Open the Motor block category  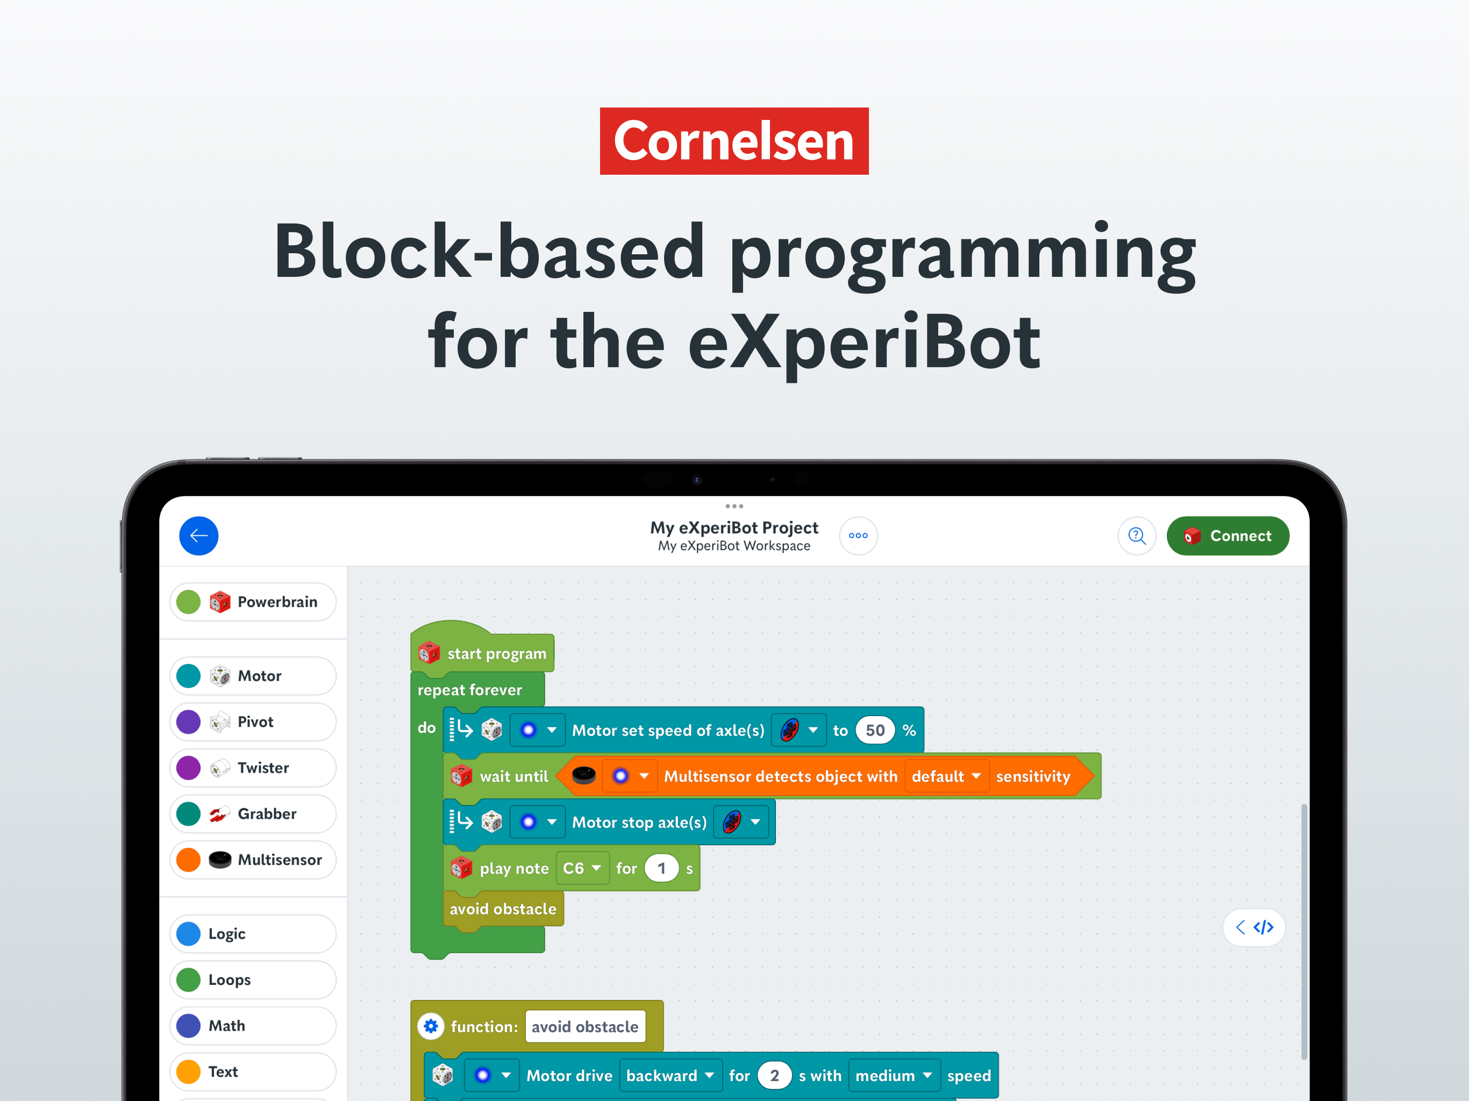[253, 676]
